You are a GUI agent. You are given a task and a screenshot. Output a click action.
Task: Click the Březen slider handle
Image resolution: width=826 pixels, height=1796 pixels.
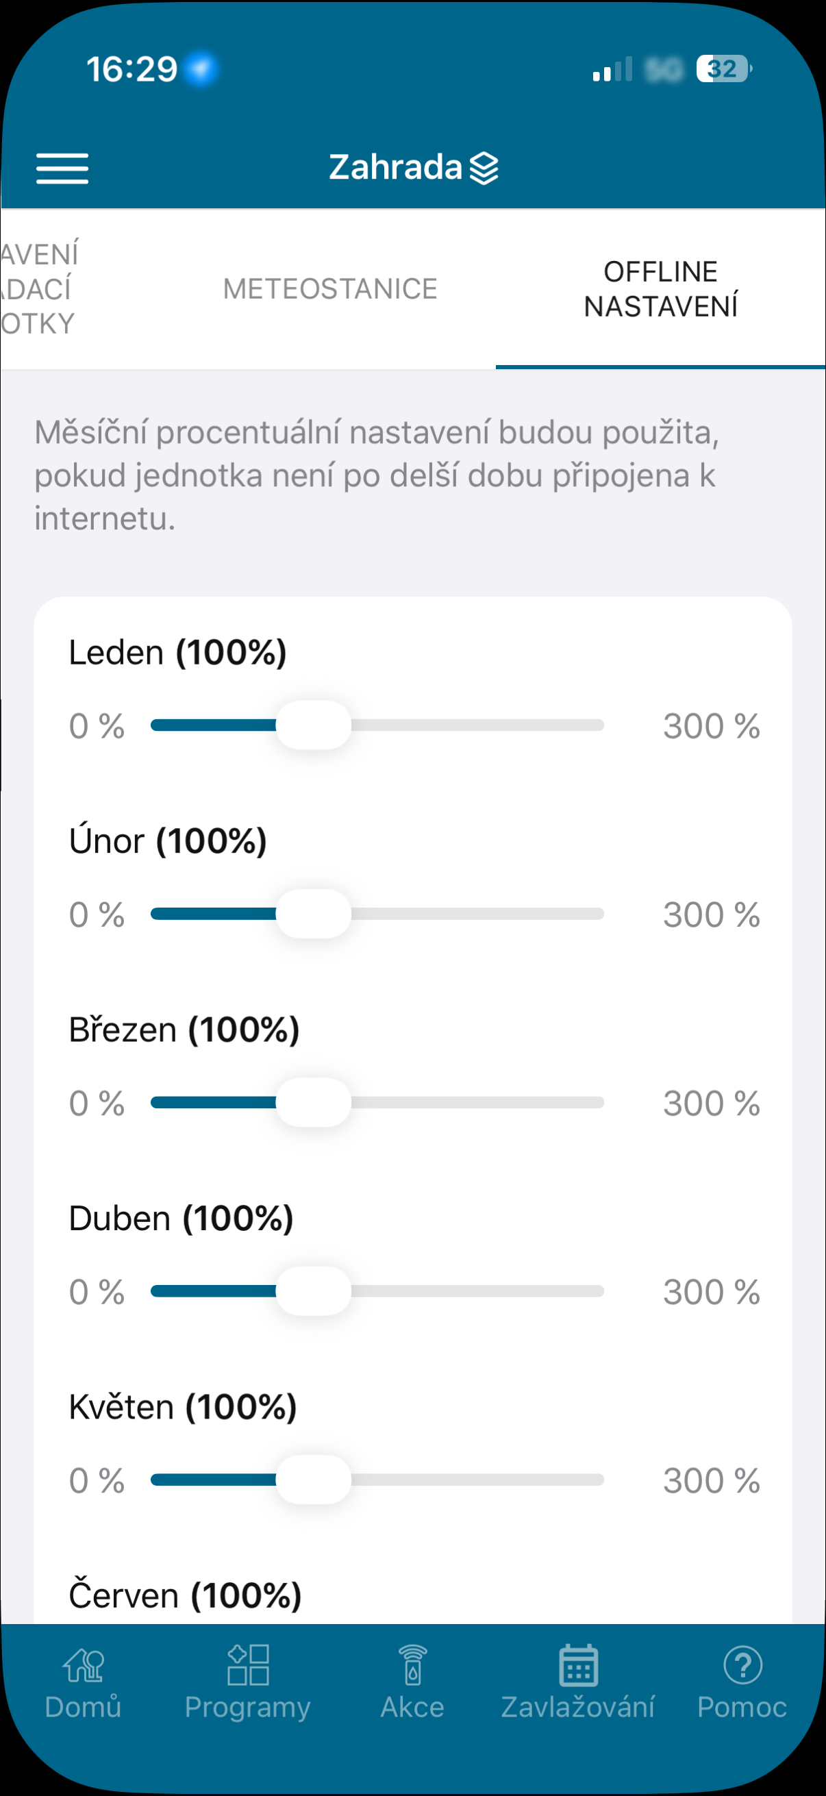tap(313, 1102)
